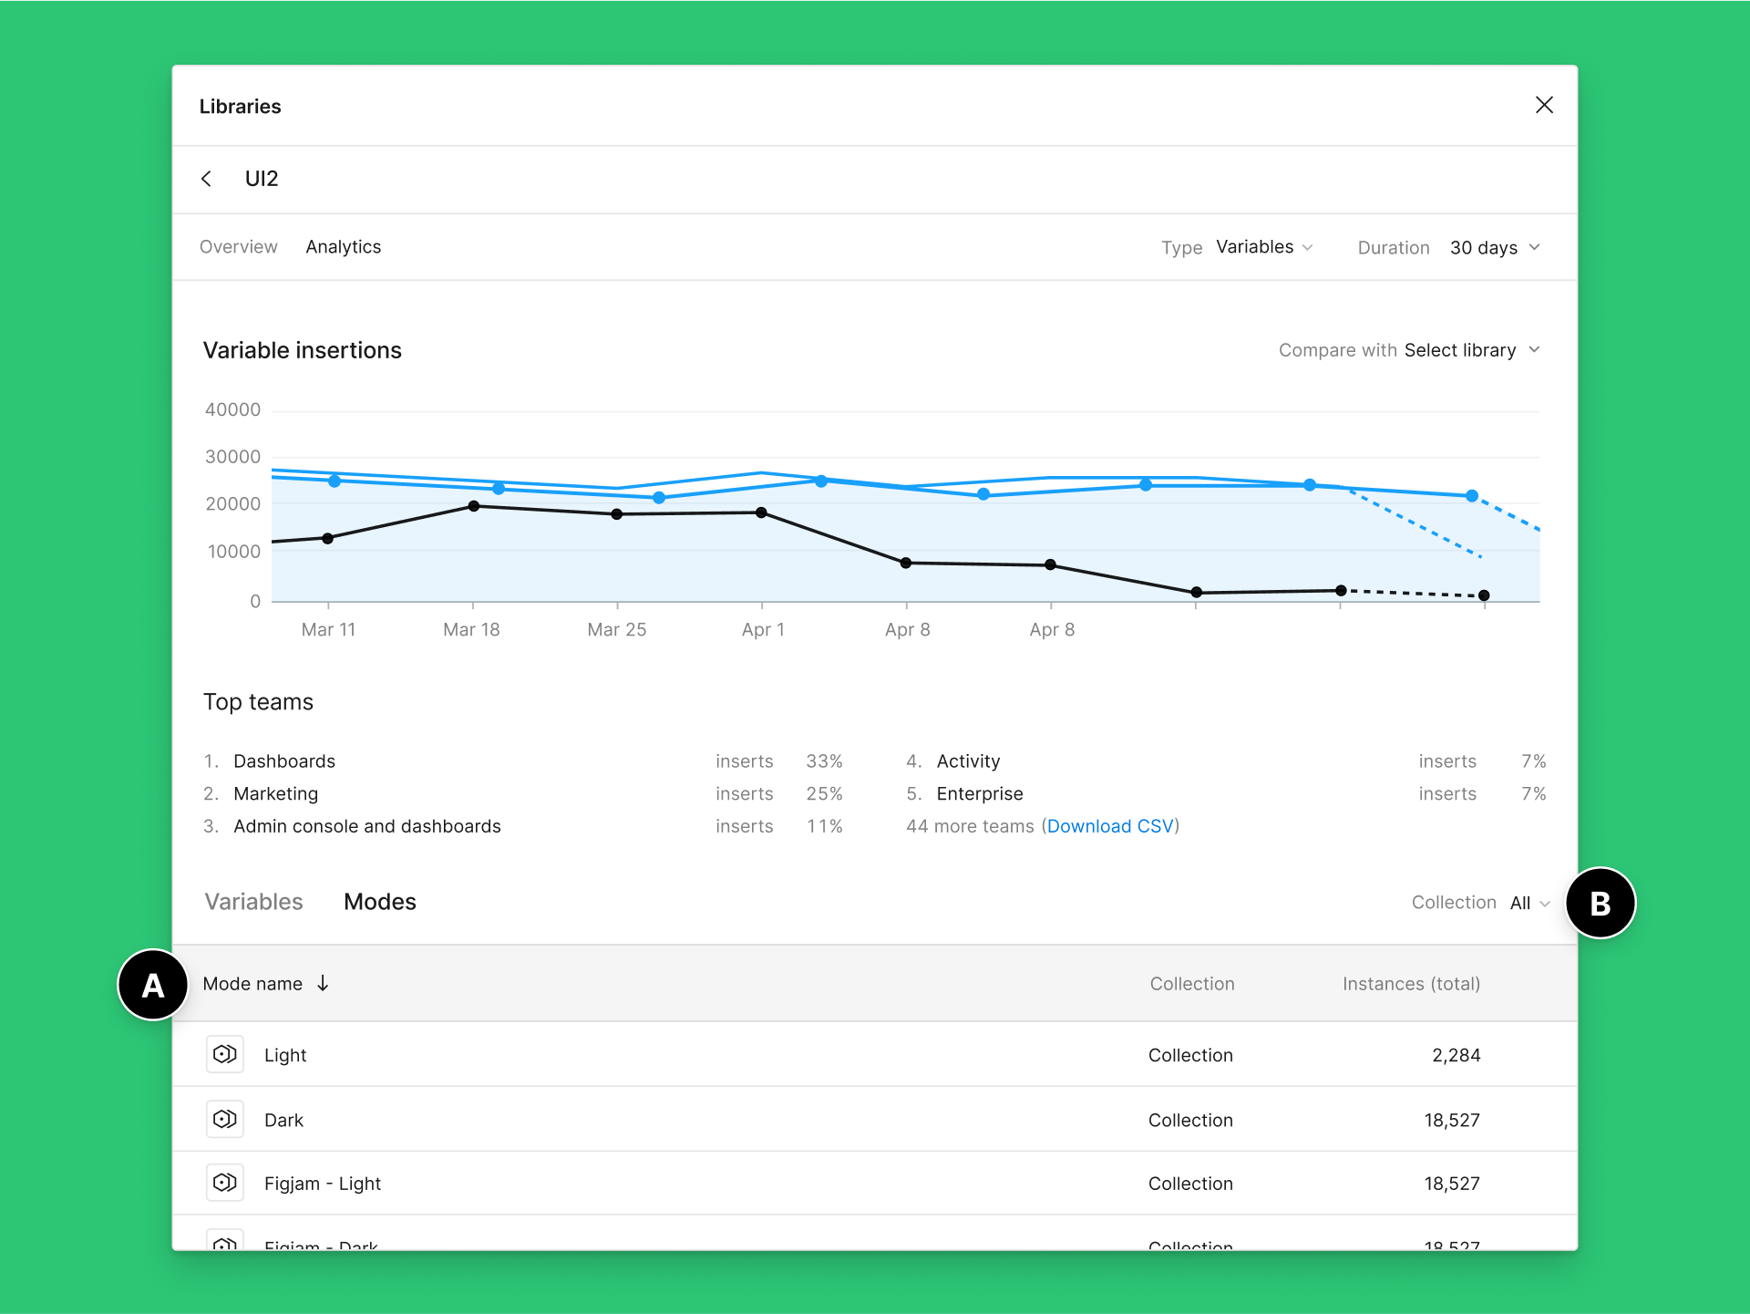Image resolution: width=1750 pixels, height=1314 pixels.
Task: Select the Analytics tab
Action: pos(344,247)
